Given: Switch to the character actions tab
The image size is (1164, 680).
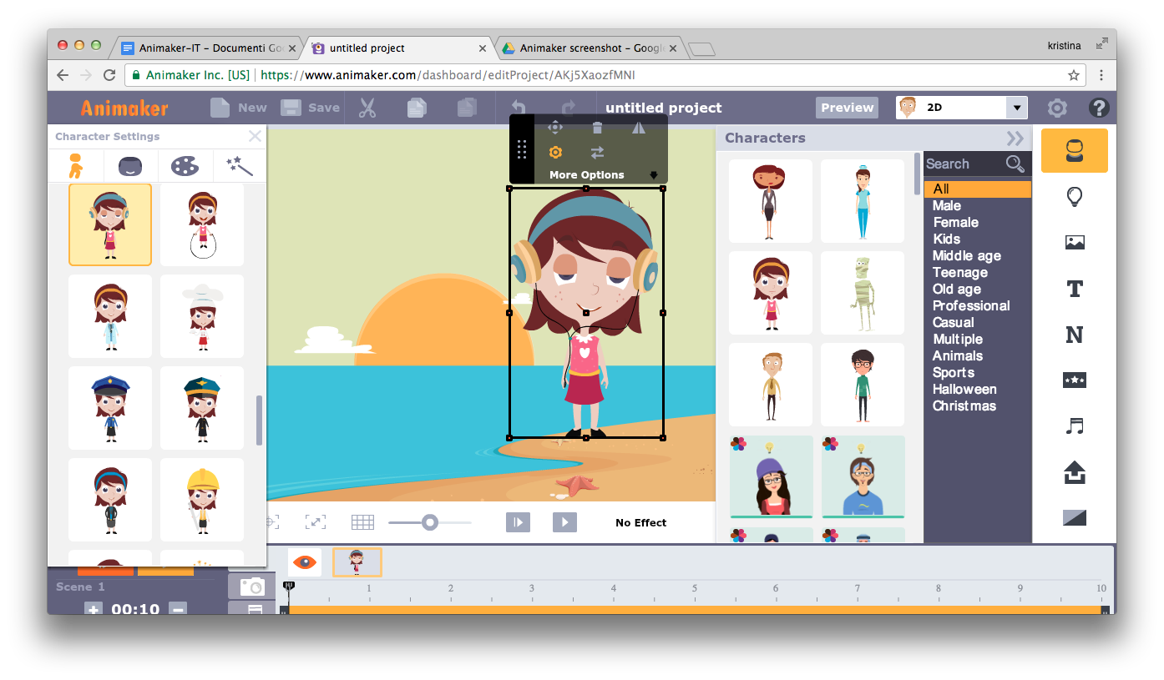Looking at the screenshot, I should coord(76,166).
